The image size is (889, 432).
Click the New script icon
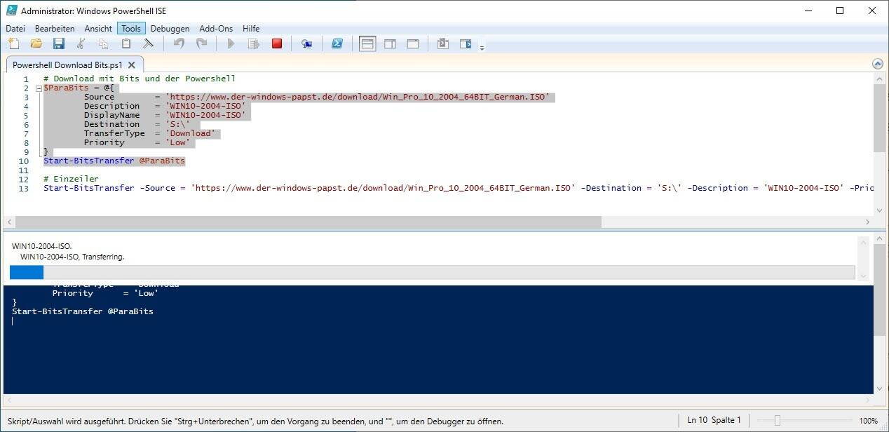pos(13,43)
